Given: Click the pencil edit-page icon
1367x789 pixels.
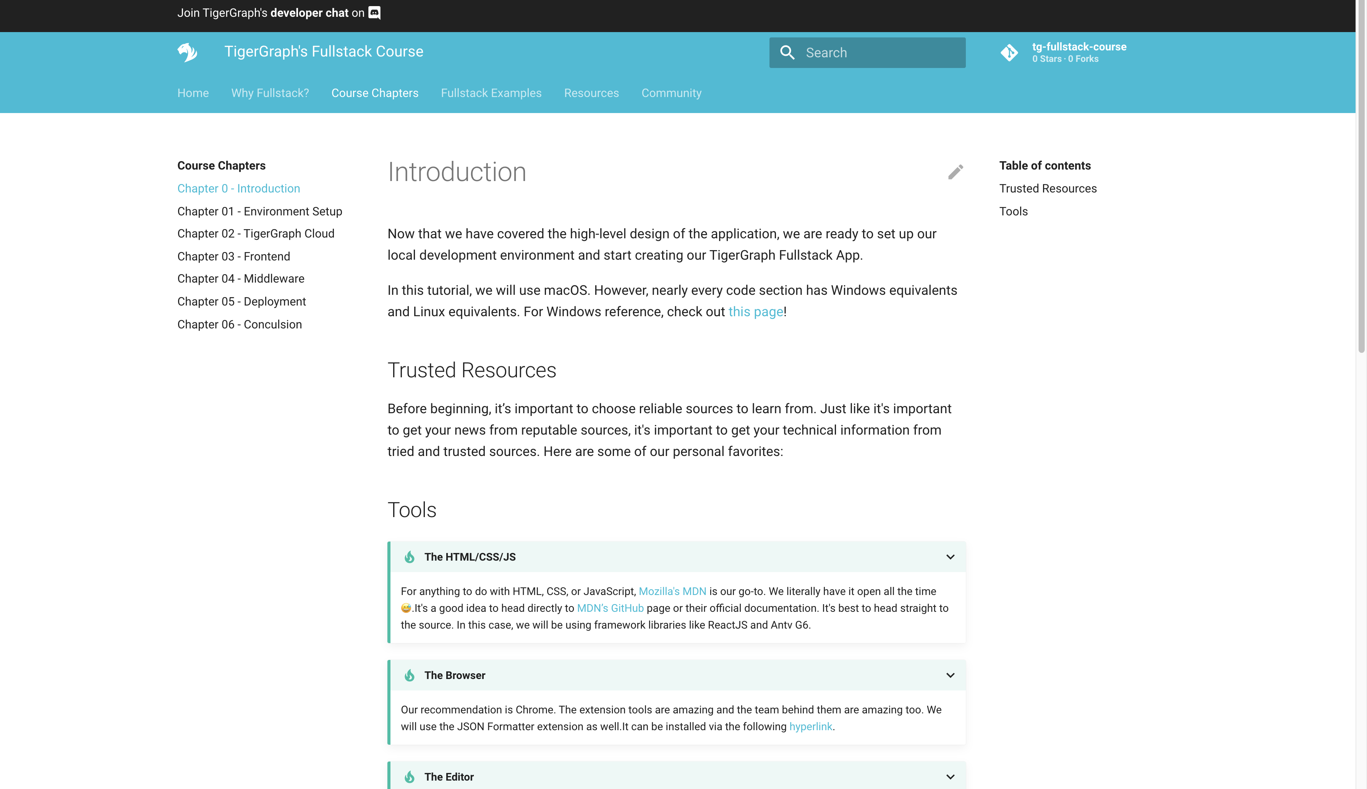Looking at the screenshot, I should (956, 172).
